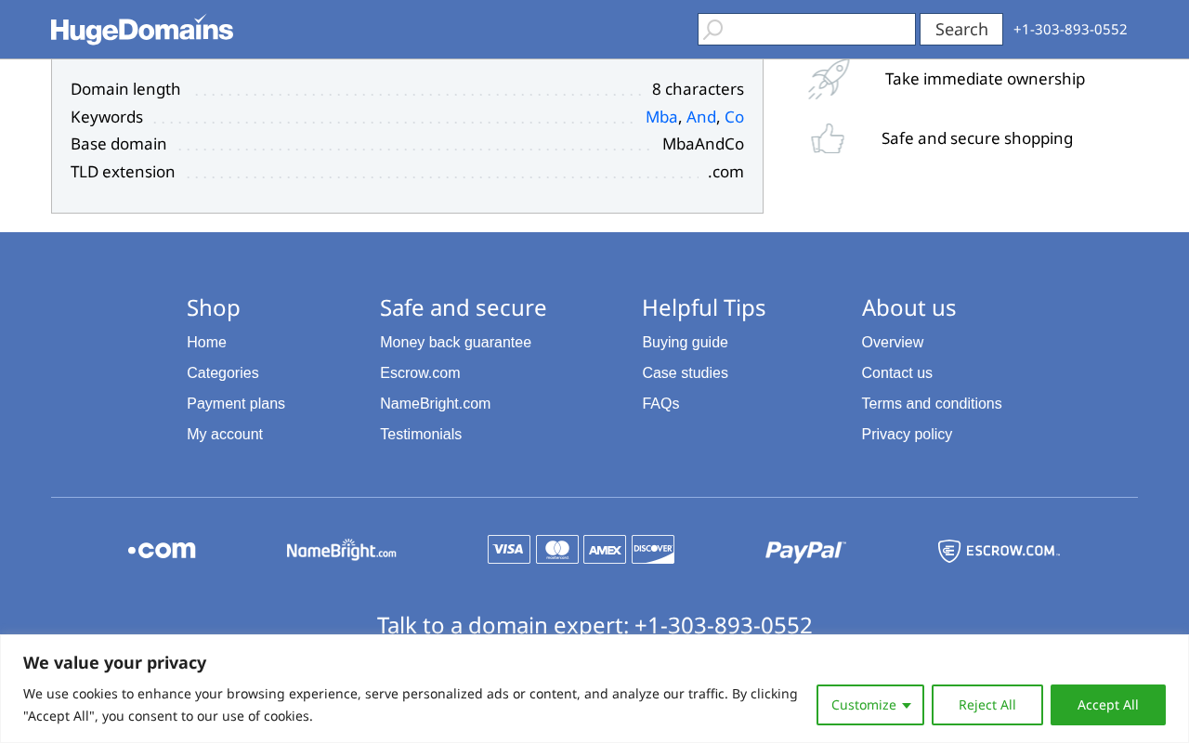Expand the Customize cookie dropdown
Image resolution: width=1189 pixels, height=743 pixels.
pyautogui.click(x=870, y=705)
